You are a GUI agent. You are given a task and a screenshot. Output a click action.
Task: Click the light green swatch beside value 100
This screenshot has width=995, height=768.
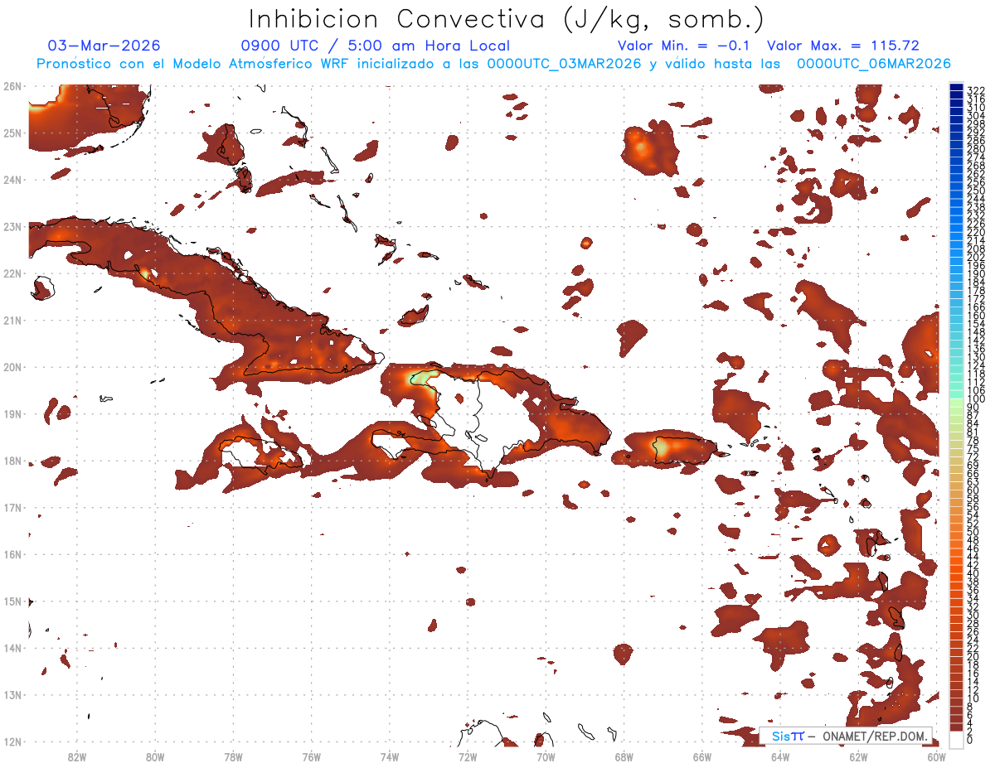coord(956,403)
